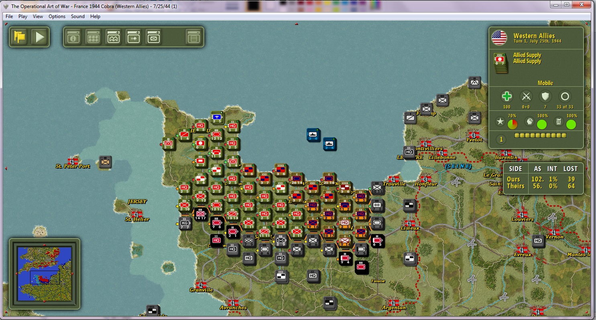Image resolution: width=596 pixels, height=320 pixels.
Task: Click the 'Avranches' city label
Action: pyautogui.click(x=233, y=308)
